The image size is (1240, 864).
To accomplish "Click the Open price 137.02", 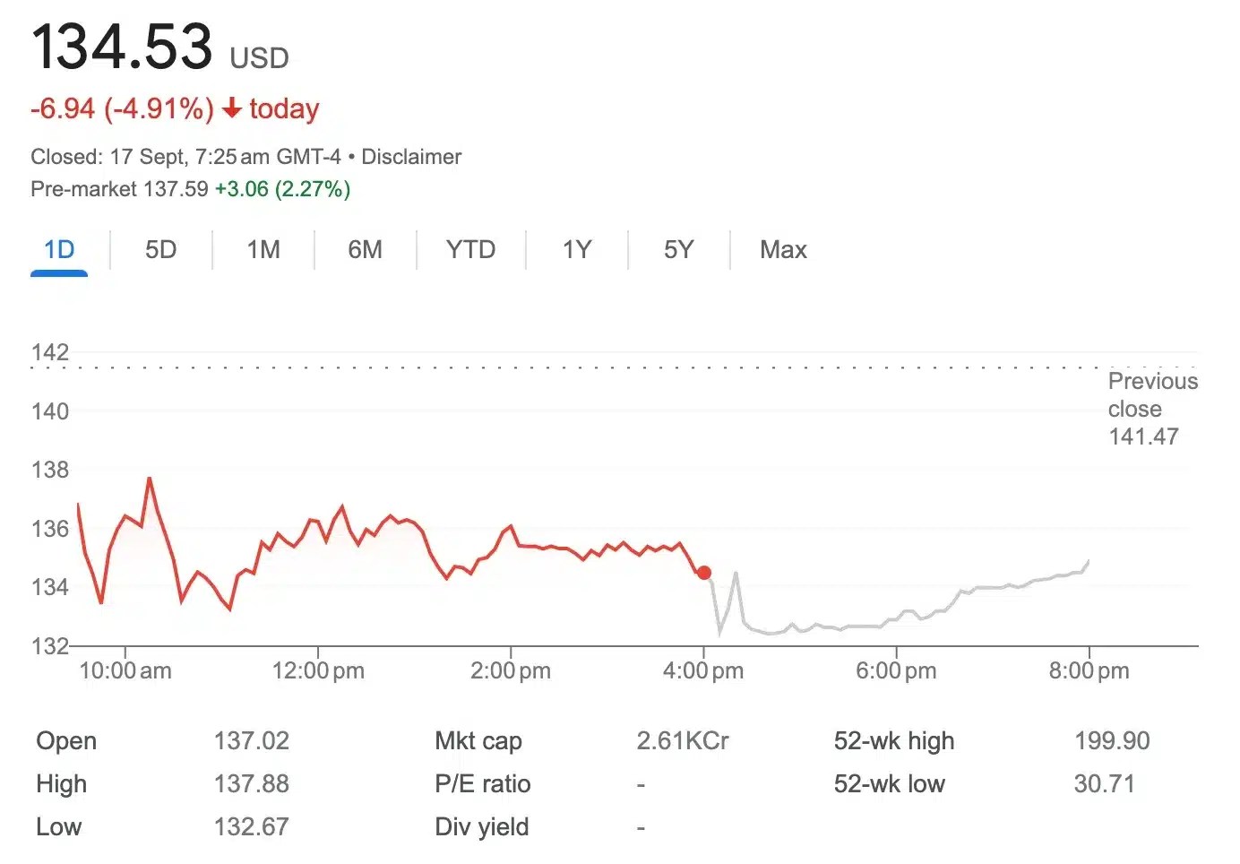I will pyautogui.click(x=252, y=741).
